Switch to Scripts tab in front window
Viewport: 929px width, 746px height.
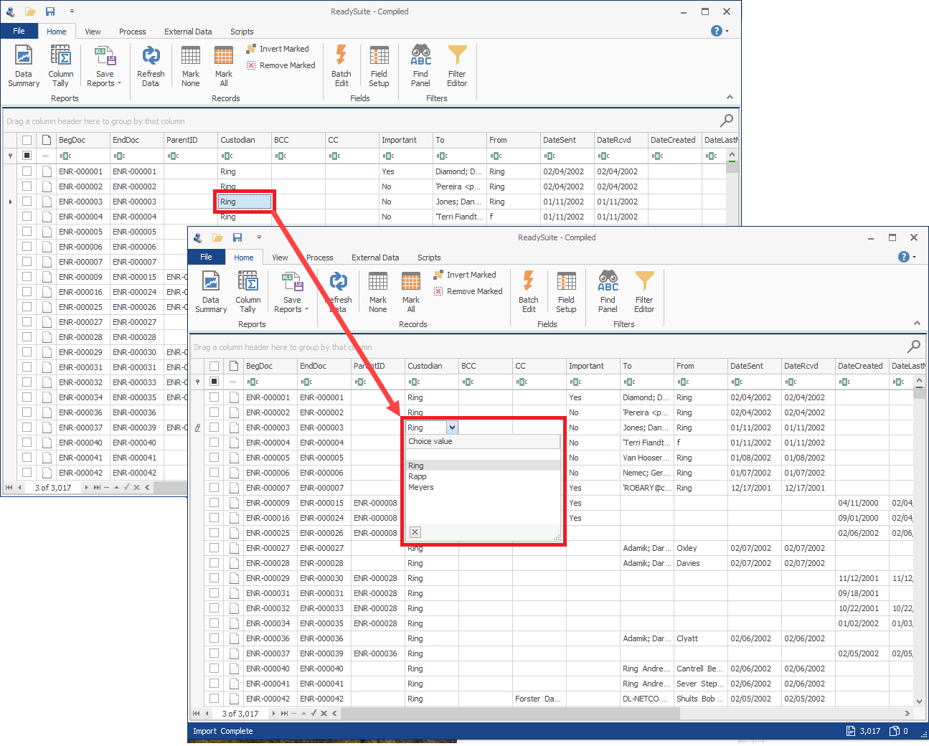tap(429, 258)
